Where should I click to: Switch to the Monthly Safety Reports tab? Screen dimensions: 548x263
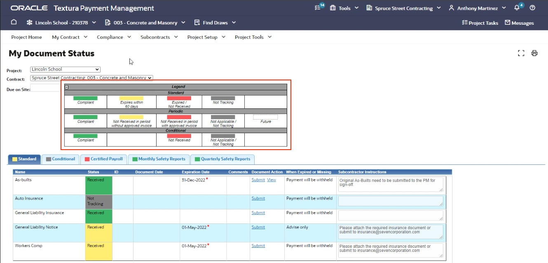(x=159, y=159)
